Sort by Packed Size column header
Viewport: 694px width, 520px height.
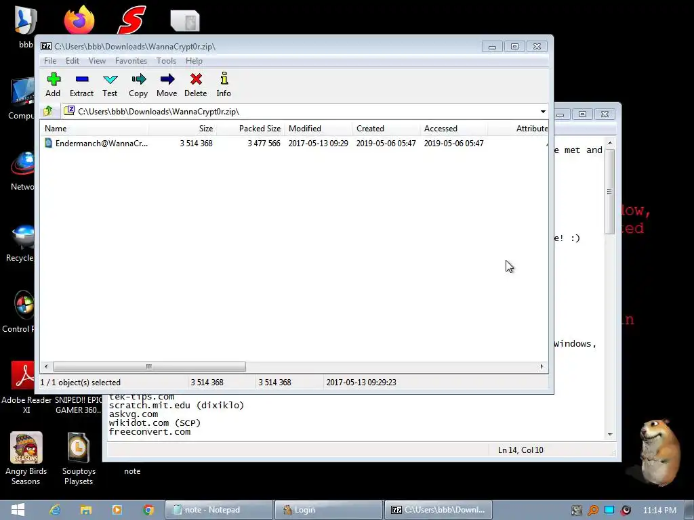[x=250, y=129]
